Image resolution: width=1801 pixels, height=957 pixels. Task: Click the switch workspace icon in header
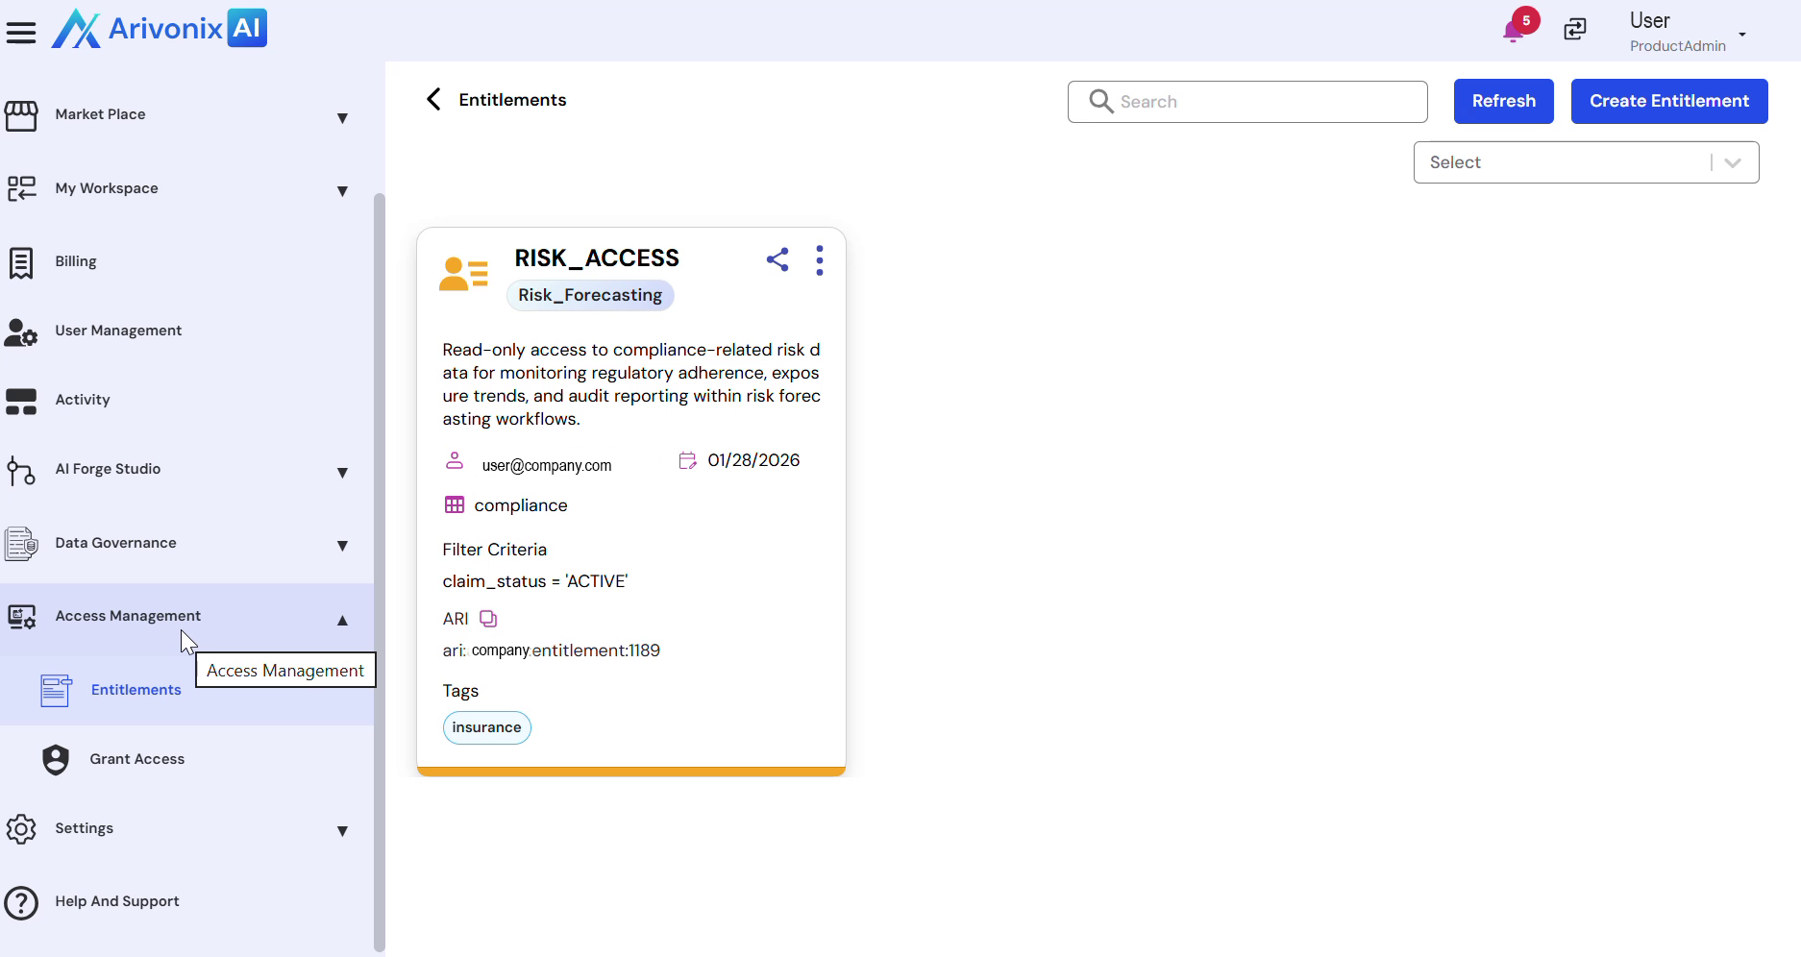(1575, 30)
